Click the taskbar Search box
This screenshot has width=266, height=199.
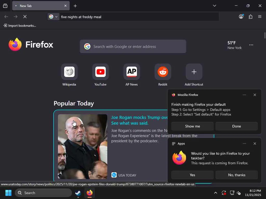[x=43, y=193]
